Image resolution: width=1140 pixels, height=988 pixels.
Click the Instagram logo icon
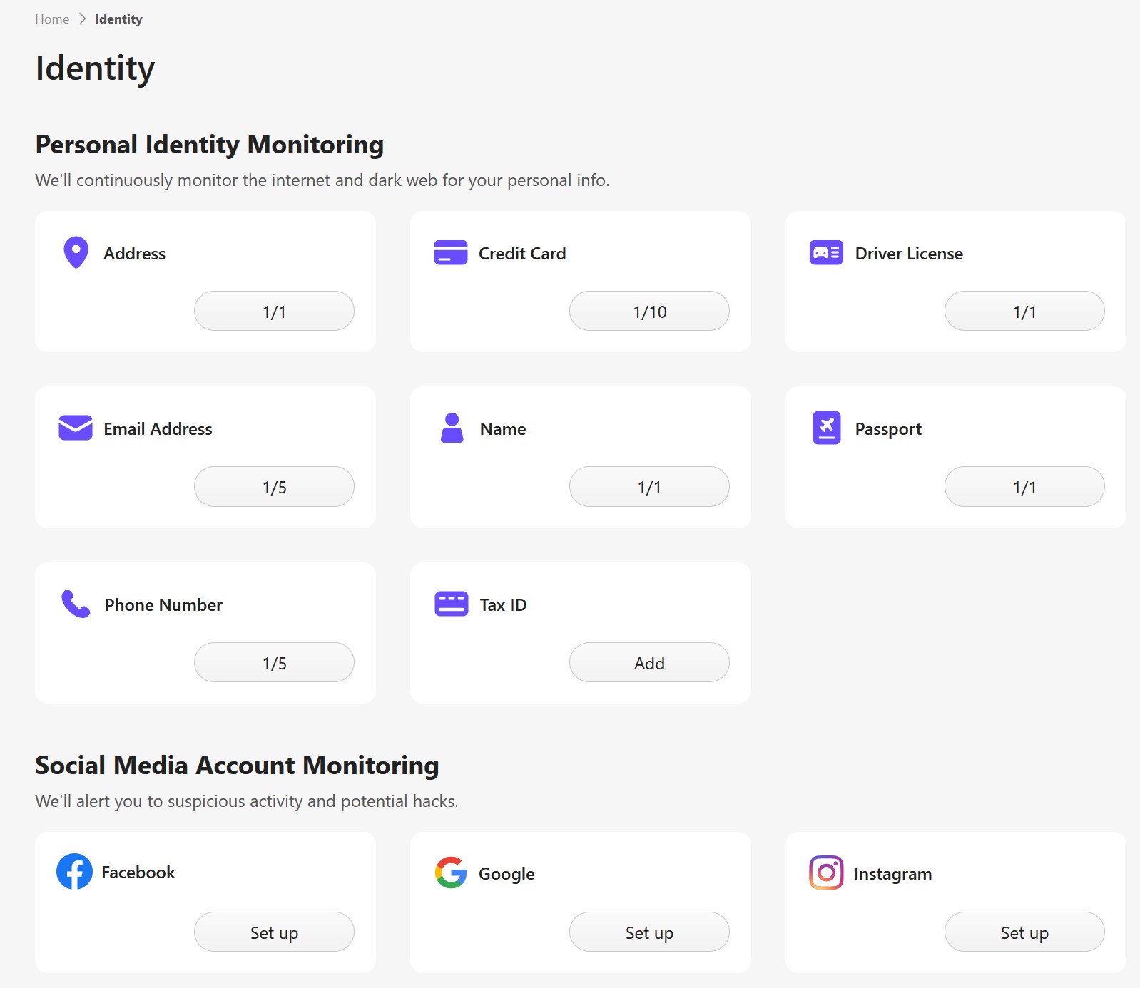point(826,873)
